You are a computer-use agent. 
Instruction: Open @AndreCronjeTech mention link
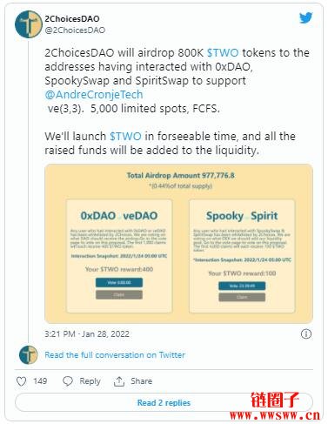pyautogui.click(x=94, y=95)
